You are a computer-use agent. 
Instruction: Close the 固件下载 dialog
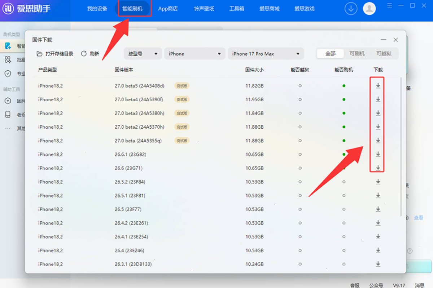395,40
